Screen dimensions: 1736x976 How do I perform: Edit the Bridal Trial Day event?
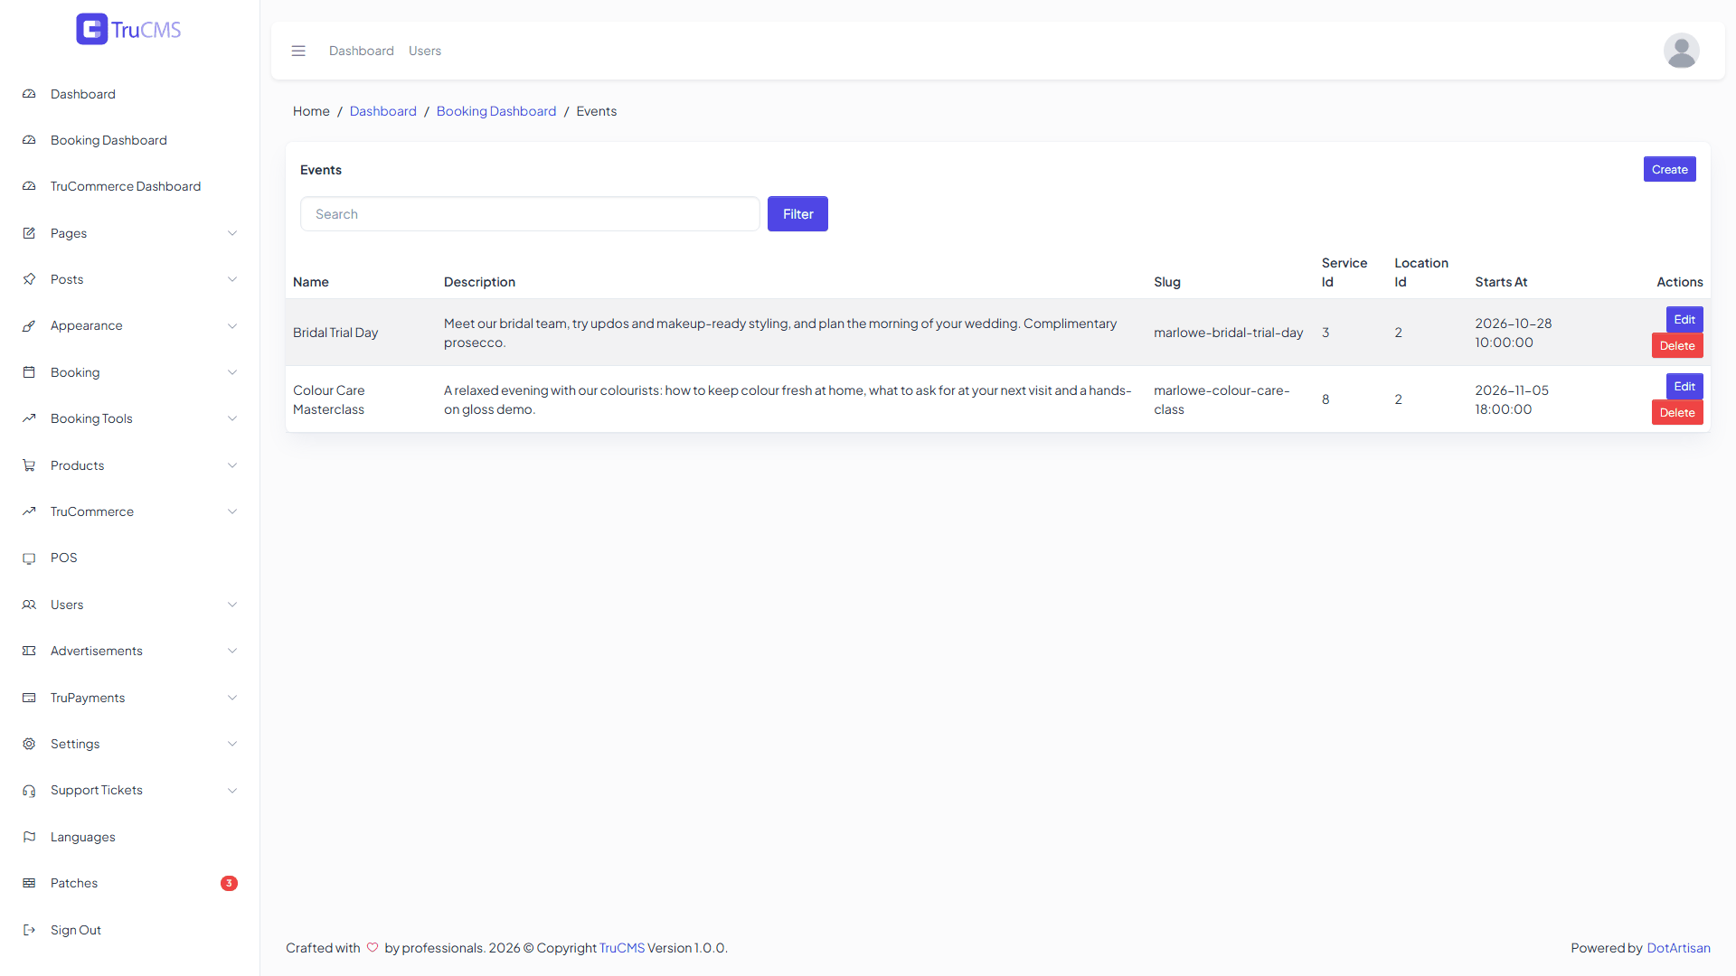click(x=1684, y=319)
